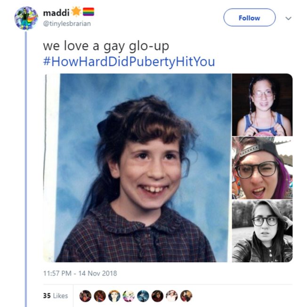Open the top-right photo with blue tank top
The height and width of the screenshot is (307, 306).
(262, 105)
